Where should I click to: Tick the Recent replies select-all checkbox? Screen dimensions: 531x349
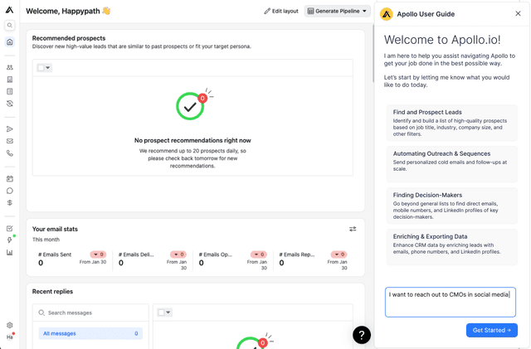(x=161, y=313)
